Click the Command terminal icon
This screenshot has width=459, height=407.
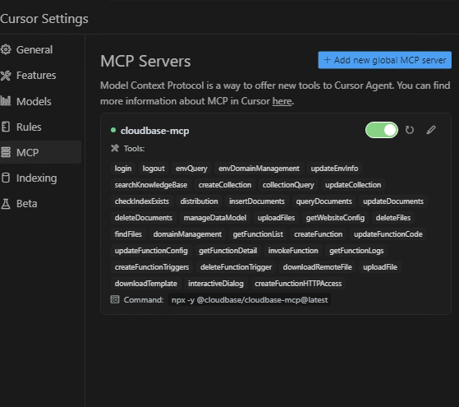(x=115, y=299)
